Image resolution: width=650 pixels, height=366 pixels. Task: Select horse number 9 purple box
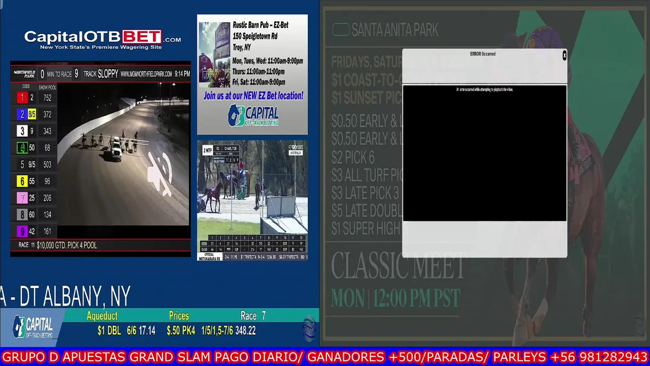coord(22,231)
